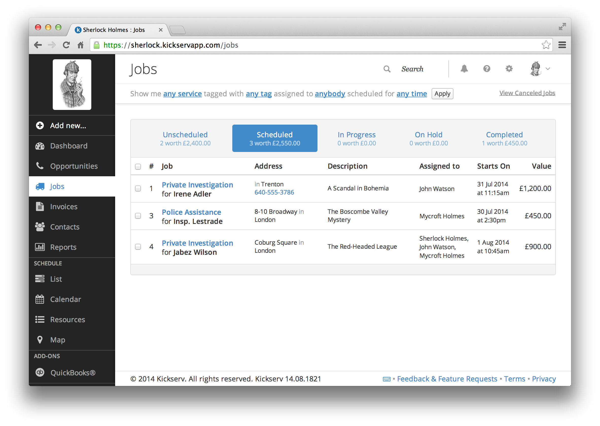
Task: Click the Sherlock Holmes portrait logo in sidebar
Action: pyautogui.click(x=72, y=85)
